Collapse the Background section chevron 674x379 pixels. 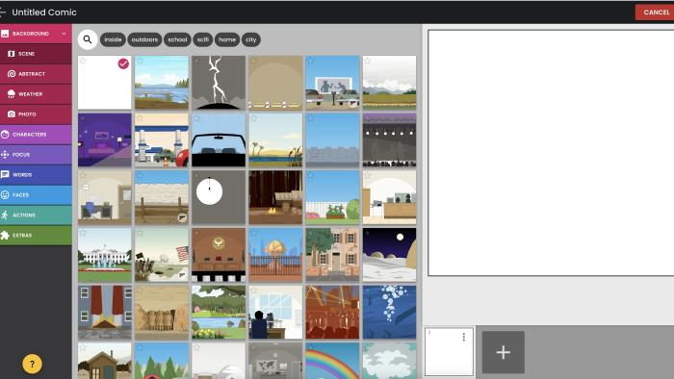point(65,34)
